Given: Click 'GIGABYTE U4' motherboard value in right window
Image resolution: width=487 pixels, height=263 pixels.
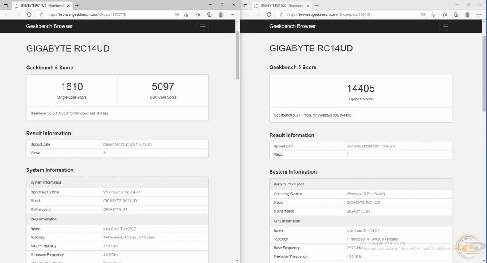Looking at the screenshot, I should (x=358, y=211).
